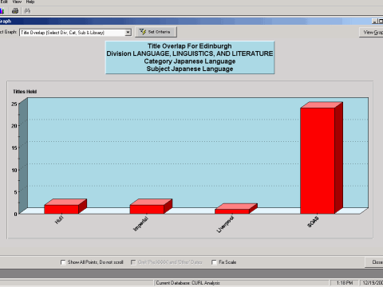Click the printer icon in toolbar
The height and width of the screenshot is (287, 383).
click(x=15, y=10)
